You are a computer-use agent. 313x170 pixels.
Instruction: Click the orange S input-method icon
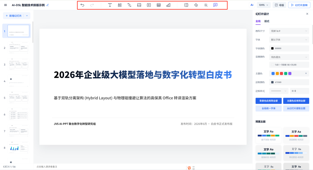[x=189, y=168]
